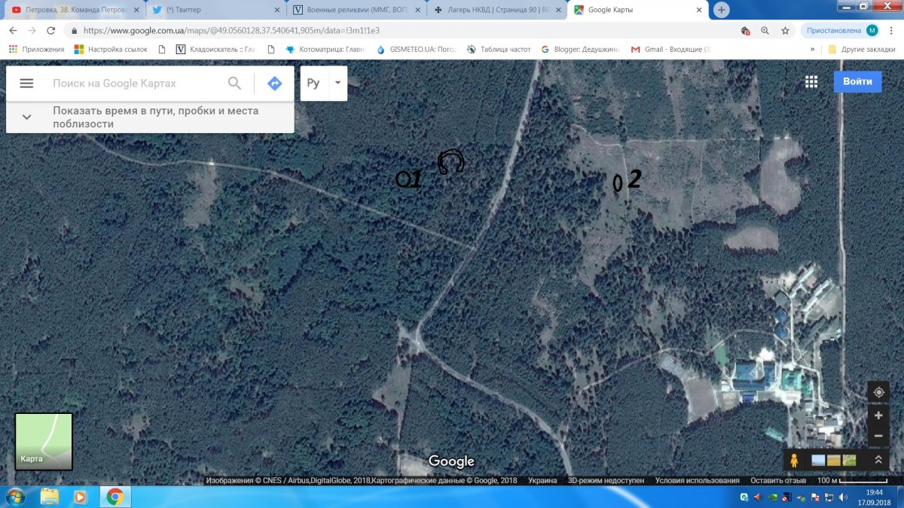
Task: Switch to map view via Карта thumbnail
Action: click(44, 441)
